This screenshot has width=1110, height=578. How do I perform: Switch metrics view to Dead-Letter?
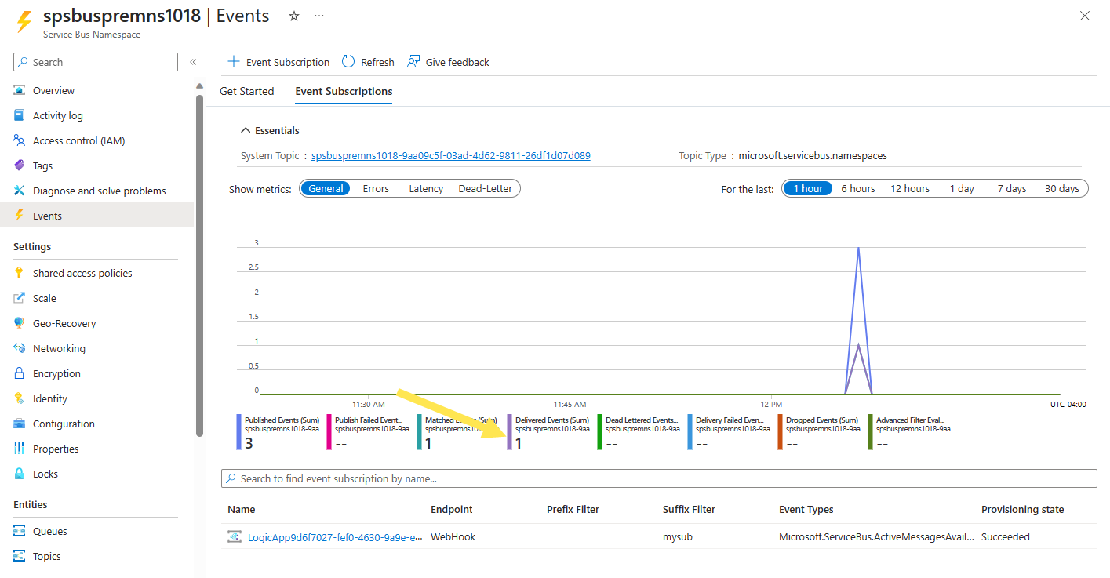(485, 188)
